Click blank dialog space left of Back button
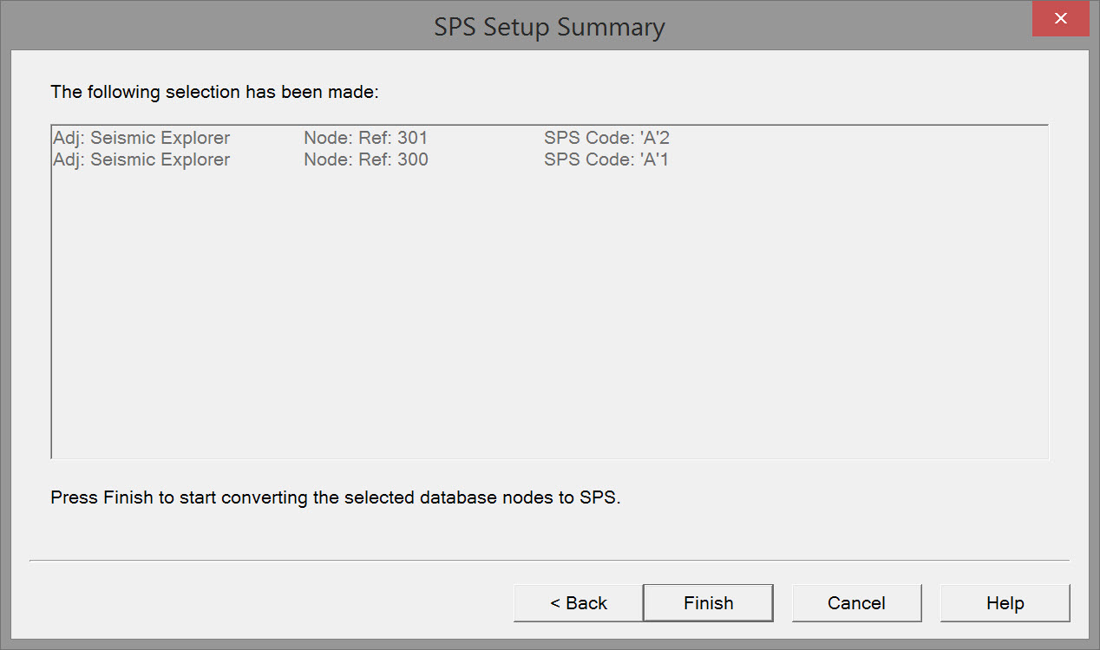Screen dimensions: 1100x650 260,603
